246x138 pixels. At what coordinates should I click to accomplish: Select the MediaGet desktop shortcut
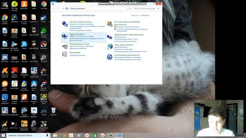point(15,18)
